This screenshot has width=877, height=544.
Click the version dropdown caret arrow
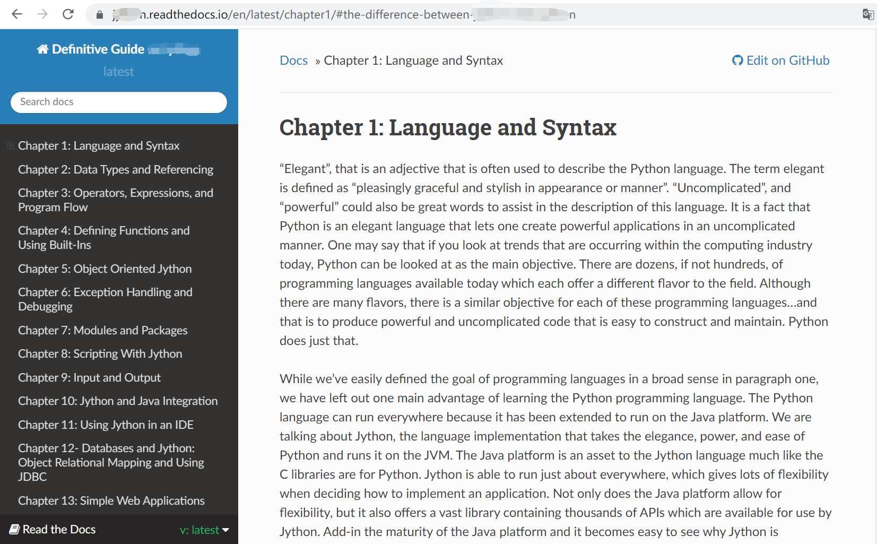pyautogui.click(x=225, y=530)
